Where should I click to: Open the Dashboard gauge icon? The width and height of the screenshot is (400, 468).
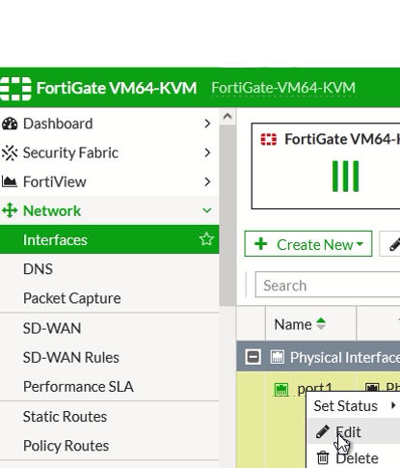[x=10, y=124]
